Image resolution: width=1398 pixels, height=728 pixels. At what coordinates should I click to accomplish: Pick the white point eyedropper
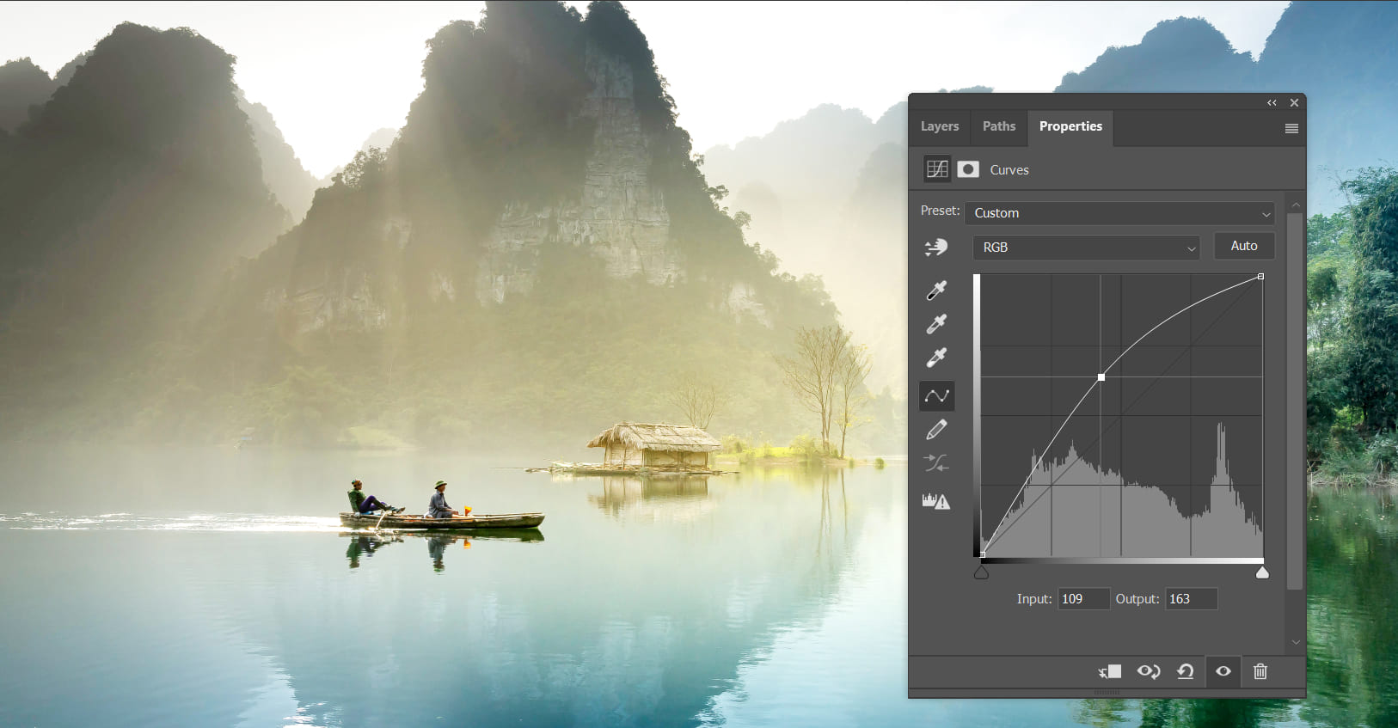click(x=936, y=358)
